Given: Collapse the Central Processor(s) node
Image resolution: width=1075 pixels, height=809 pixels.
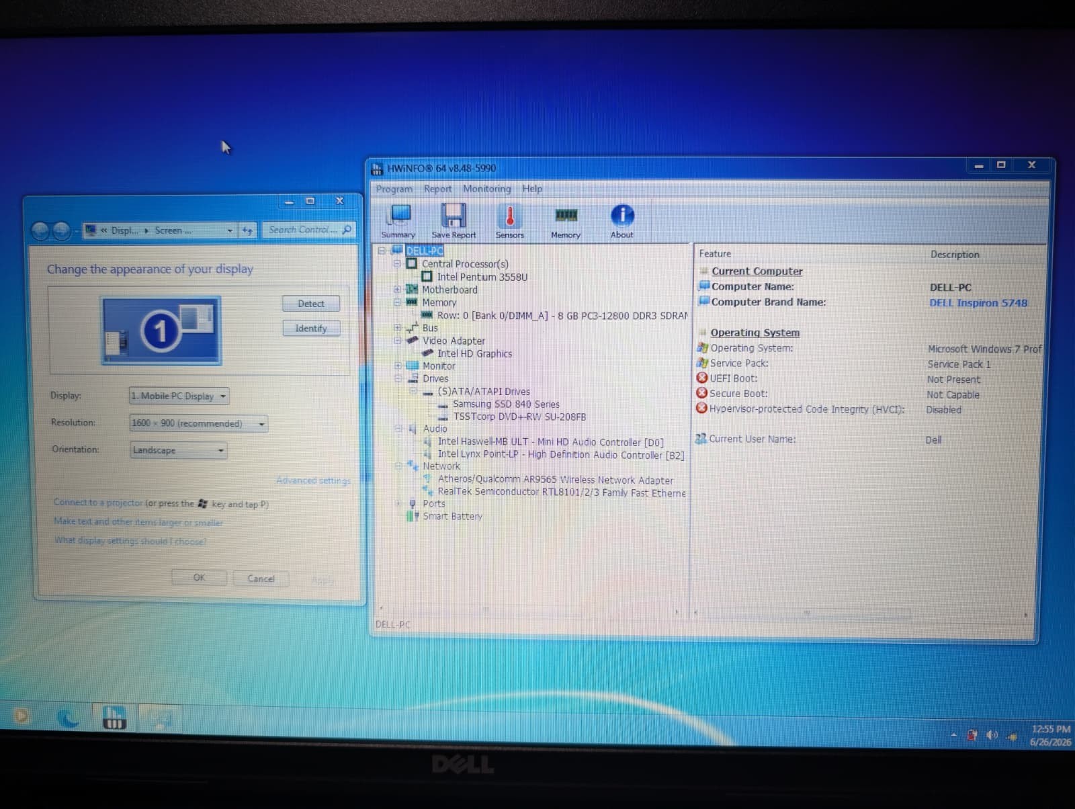Looking at the screenshot, I should 397,263.
